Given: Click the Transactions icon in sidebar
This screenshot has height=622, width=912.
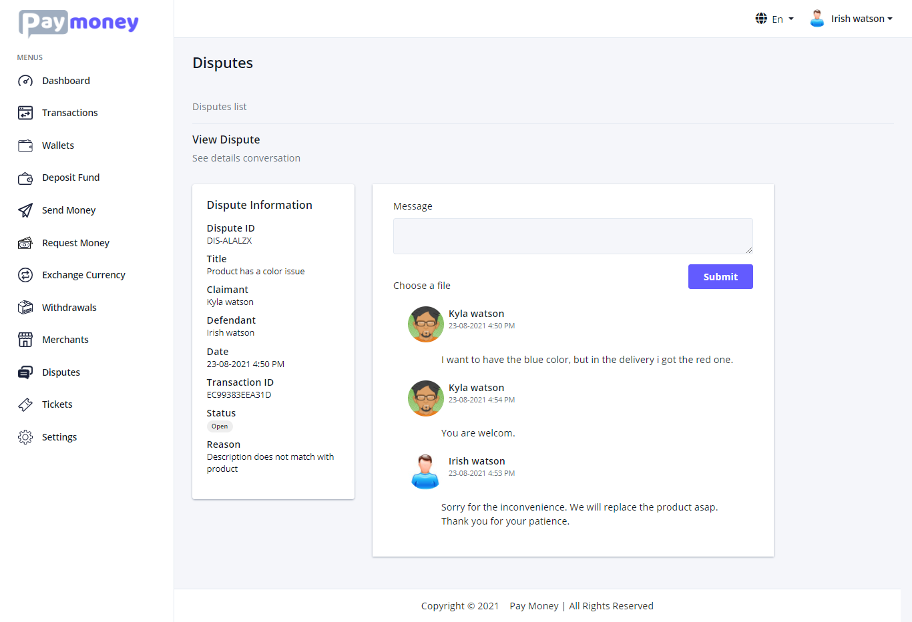Looking at the screenshot, I should tap(25, 113).
